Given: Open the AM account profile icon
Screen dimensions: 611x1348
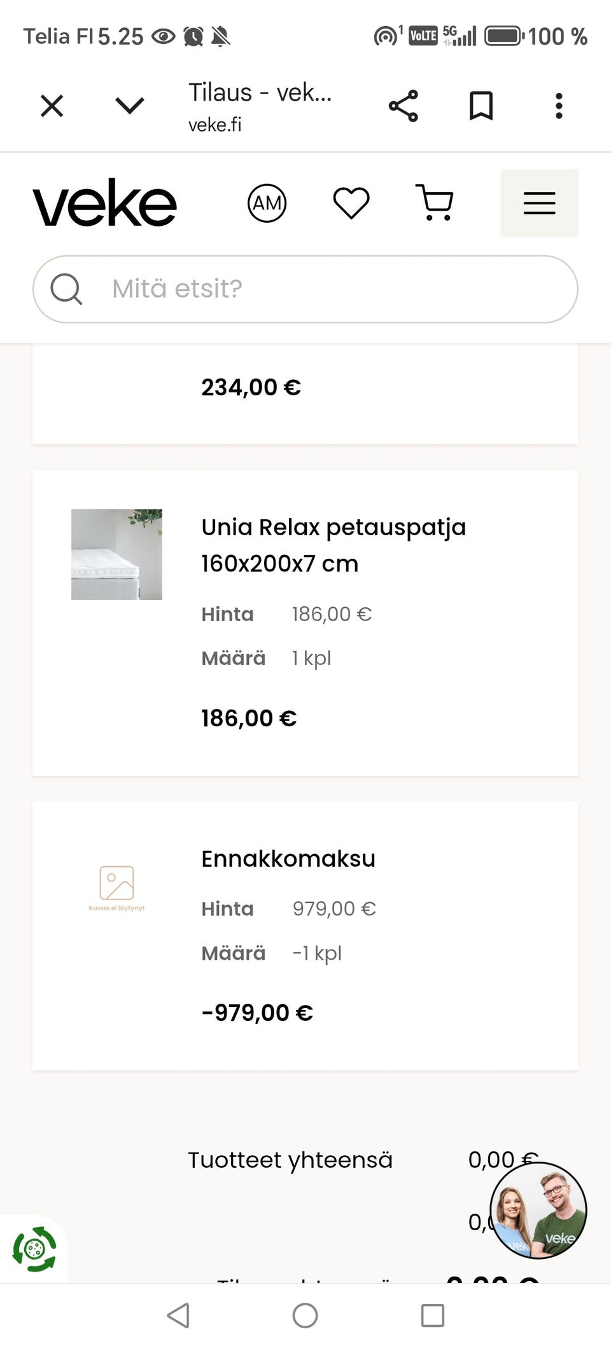Looking at the screenshot, I should pyautogui.click(x=267, y=203).
